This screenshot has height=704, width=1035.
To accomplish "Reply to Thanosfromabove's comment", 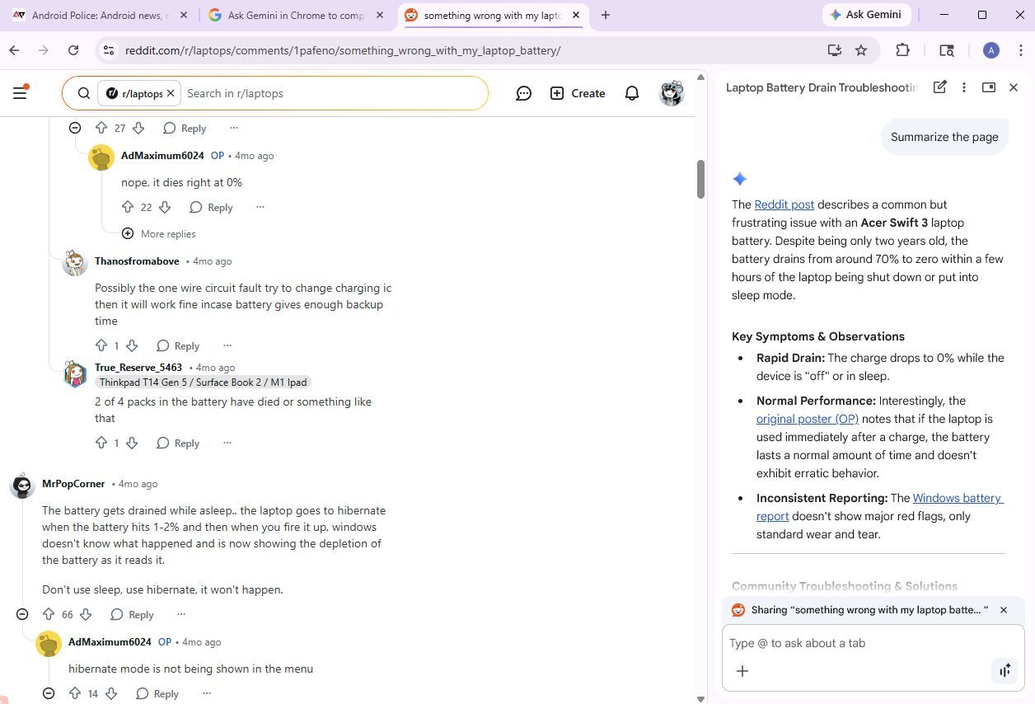I will point(178,345).
